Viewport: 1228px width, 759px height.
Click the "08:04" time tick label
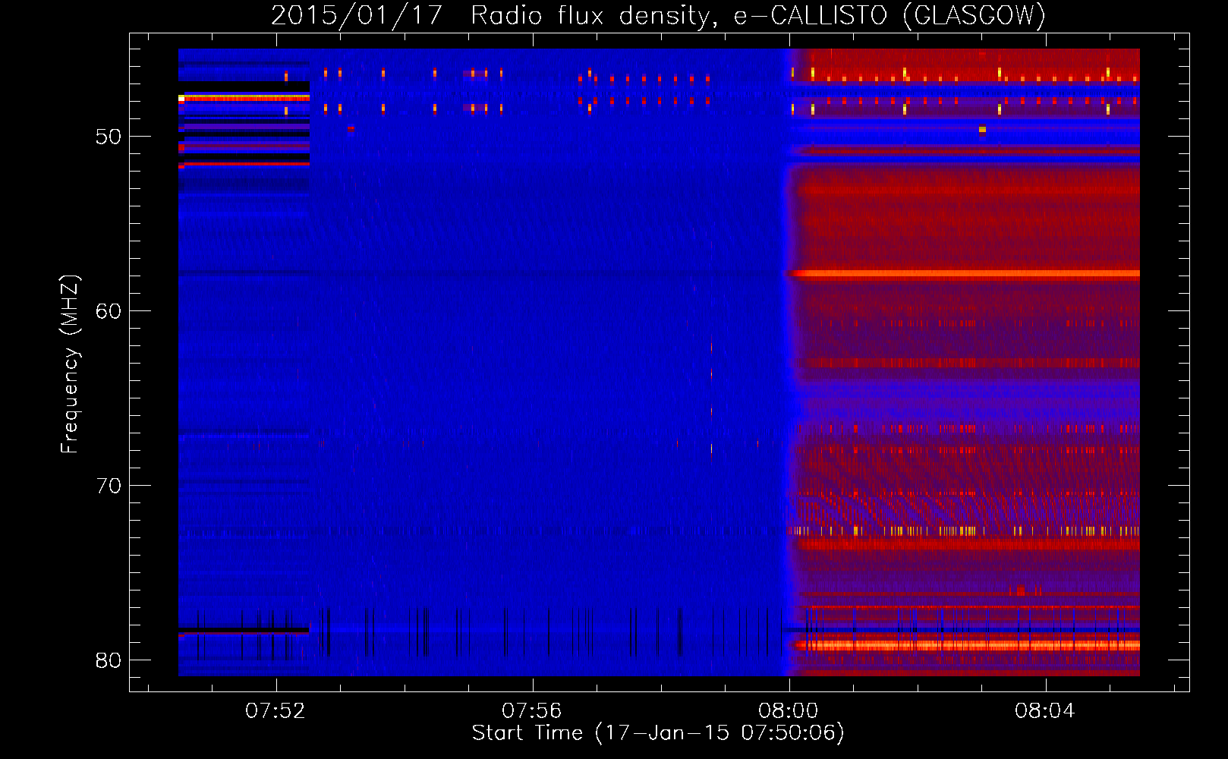(x=1045, y=711)
